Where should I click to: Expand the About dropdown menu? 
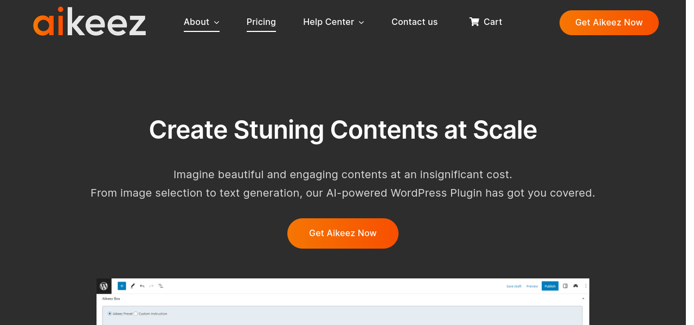pos(201,22)
